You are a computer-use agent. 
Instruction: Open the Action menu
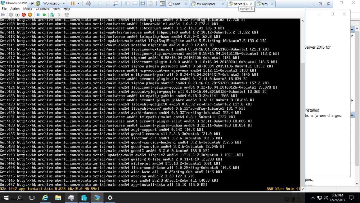15,9
